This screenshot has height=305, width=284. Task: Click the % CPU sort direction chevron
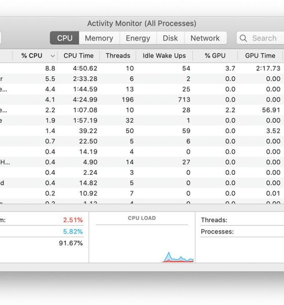coord(53,56)
